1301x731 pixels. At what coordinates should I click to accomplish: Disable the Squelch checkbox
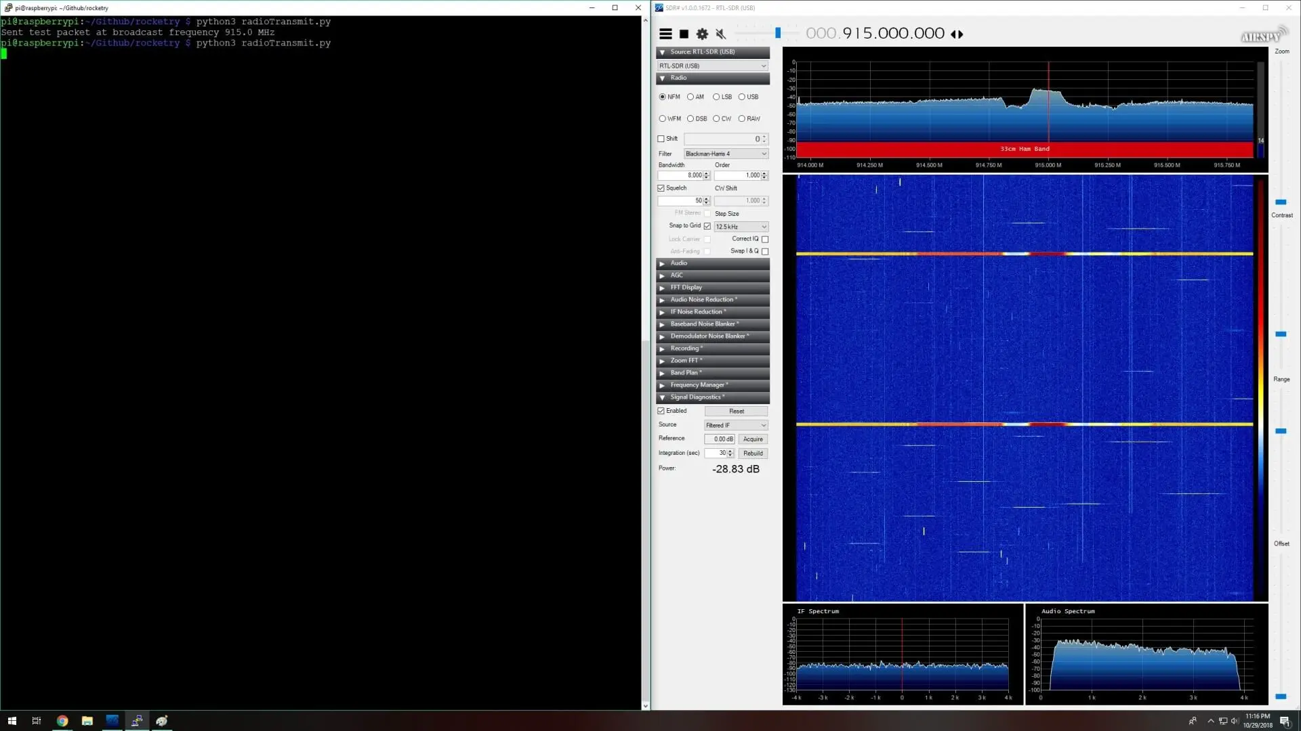[661, 188]
